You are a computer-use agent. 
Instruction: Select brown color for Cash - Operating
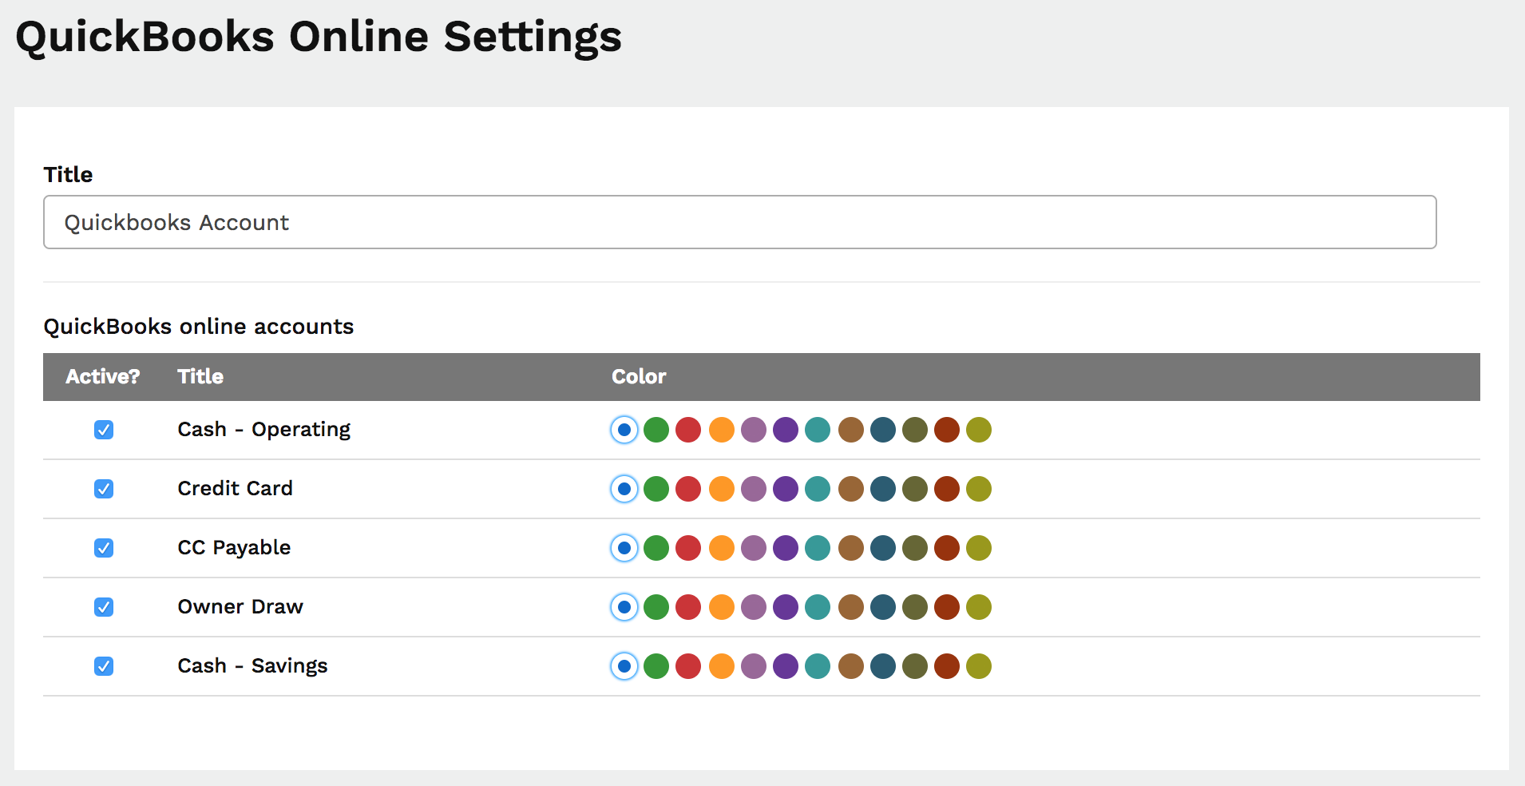tap(851, 430)
